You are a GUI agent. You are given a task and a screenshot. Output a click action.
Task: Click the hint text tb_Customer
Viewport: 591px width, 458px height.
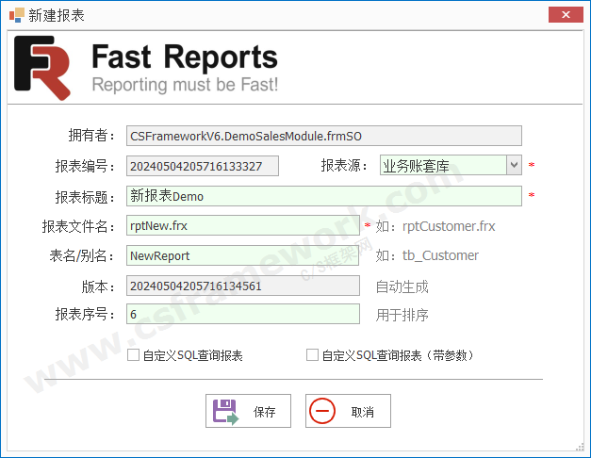pyautogui.click(x=440, y=255)
